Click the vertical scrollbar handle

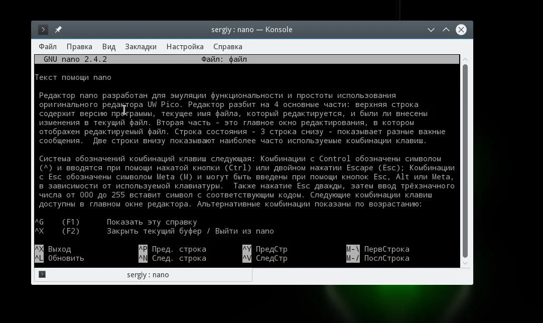click(x=465, y=161)
